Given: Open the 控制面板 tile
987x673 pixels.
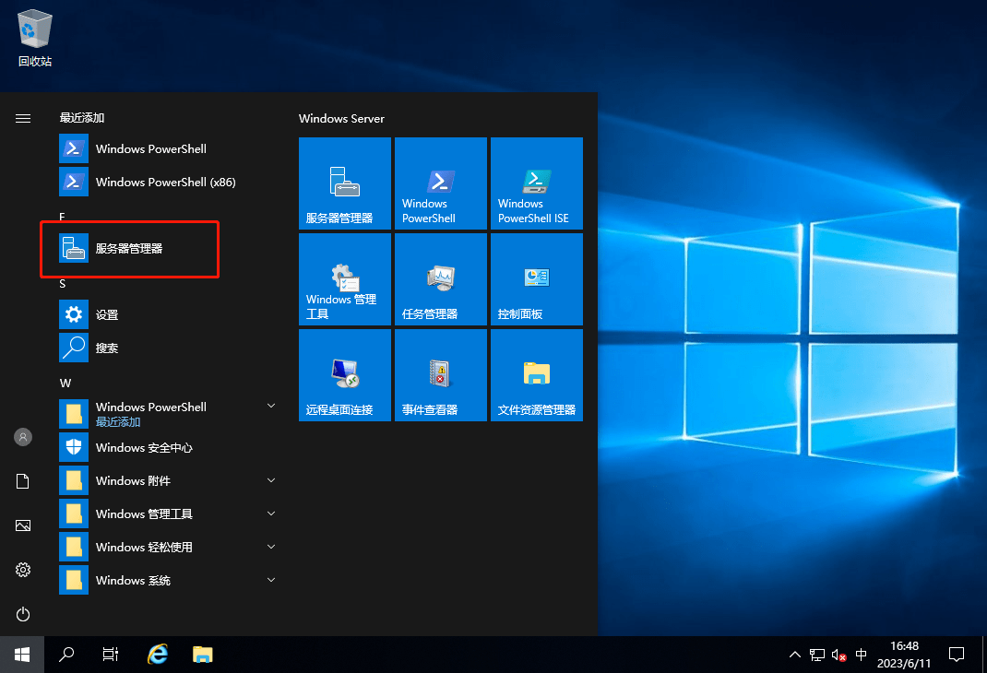Looking at the screenshot, I should pos(536,278).
